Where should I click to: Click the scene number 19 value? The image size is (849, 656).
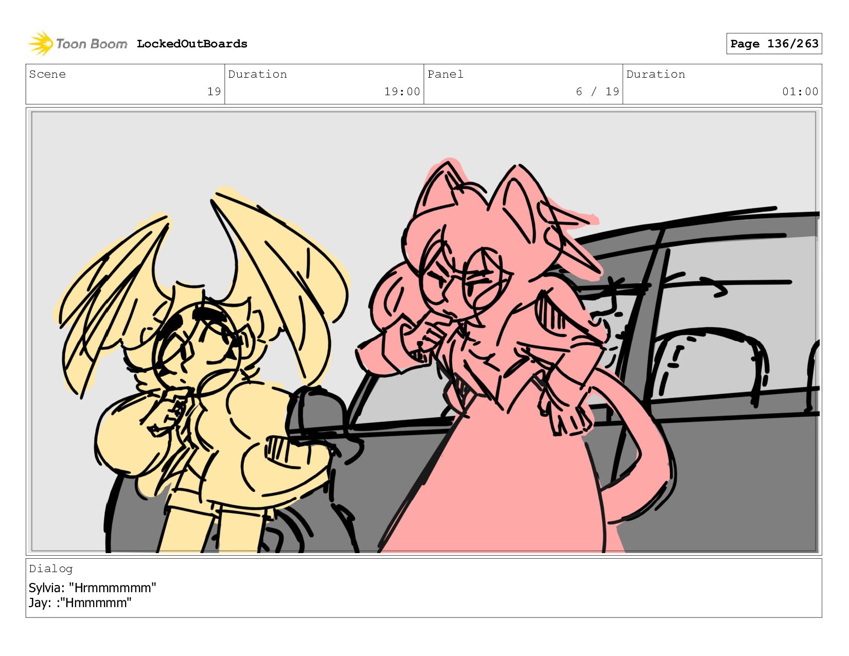[x=214, y=92]
